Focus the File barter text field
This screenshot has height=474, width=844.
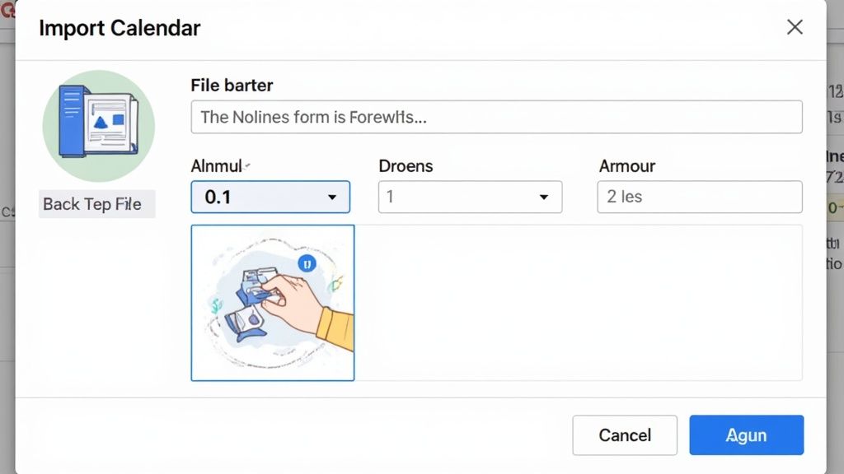[x=496, y=117]
